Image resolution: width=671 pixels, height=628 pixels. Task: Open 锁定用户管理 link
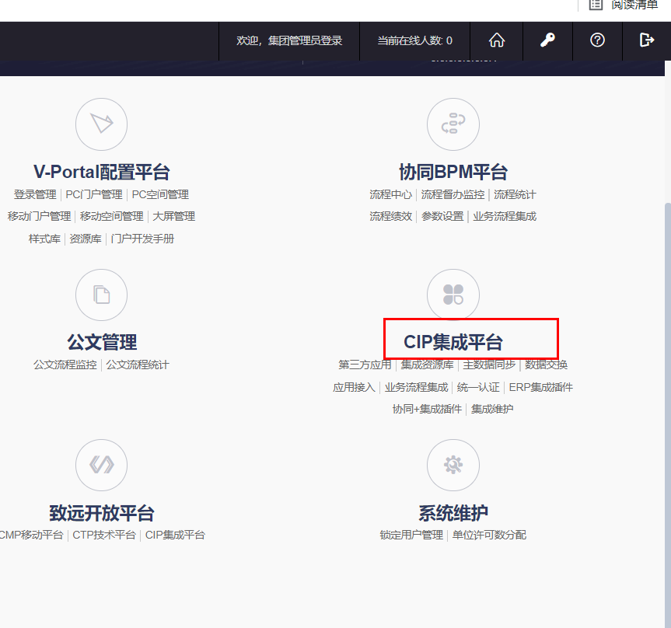tap(411, 536)
